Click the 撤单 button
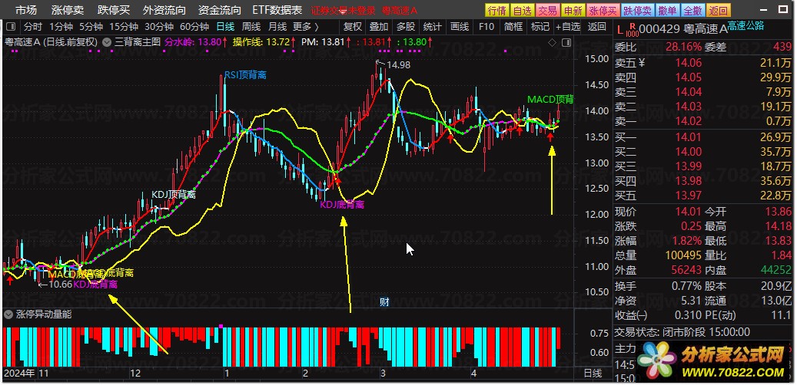797x385 pixels. coord(667,10)
